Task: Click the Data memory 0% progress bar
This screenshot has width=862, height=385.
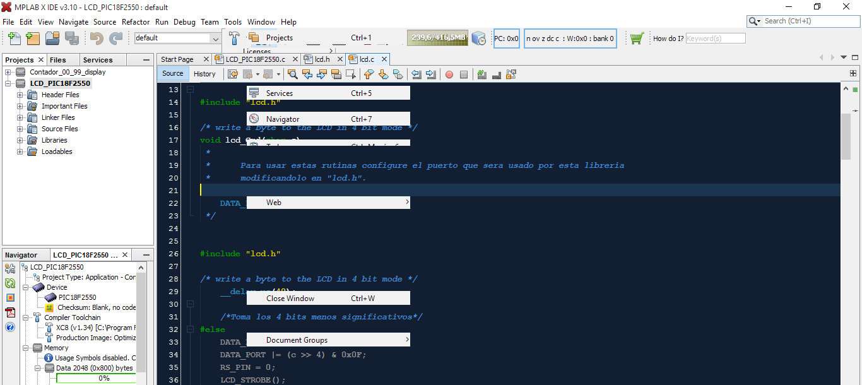Action: coord(96,378)
